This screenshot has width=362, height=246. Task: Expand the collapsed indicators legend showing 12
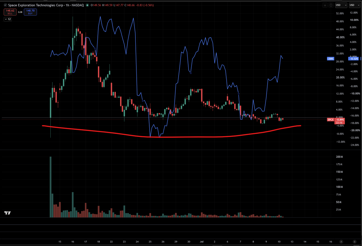coord(8,19)
